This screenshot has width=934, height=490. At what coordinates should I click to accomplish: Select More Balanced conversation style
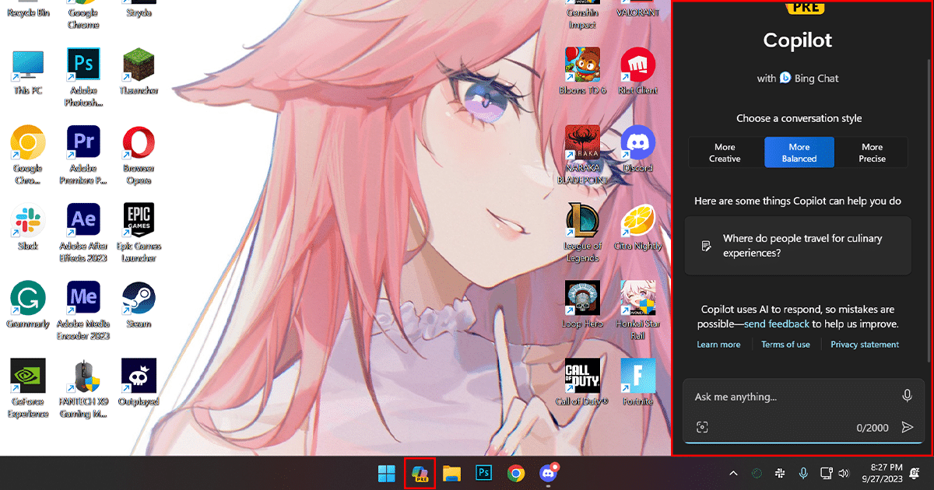point(799,152)
